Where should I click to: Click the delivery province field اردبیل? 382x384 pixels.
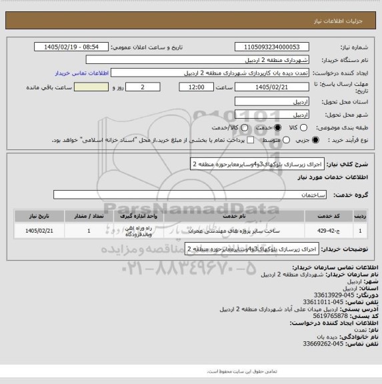coord(272,101)
